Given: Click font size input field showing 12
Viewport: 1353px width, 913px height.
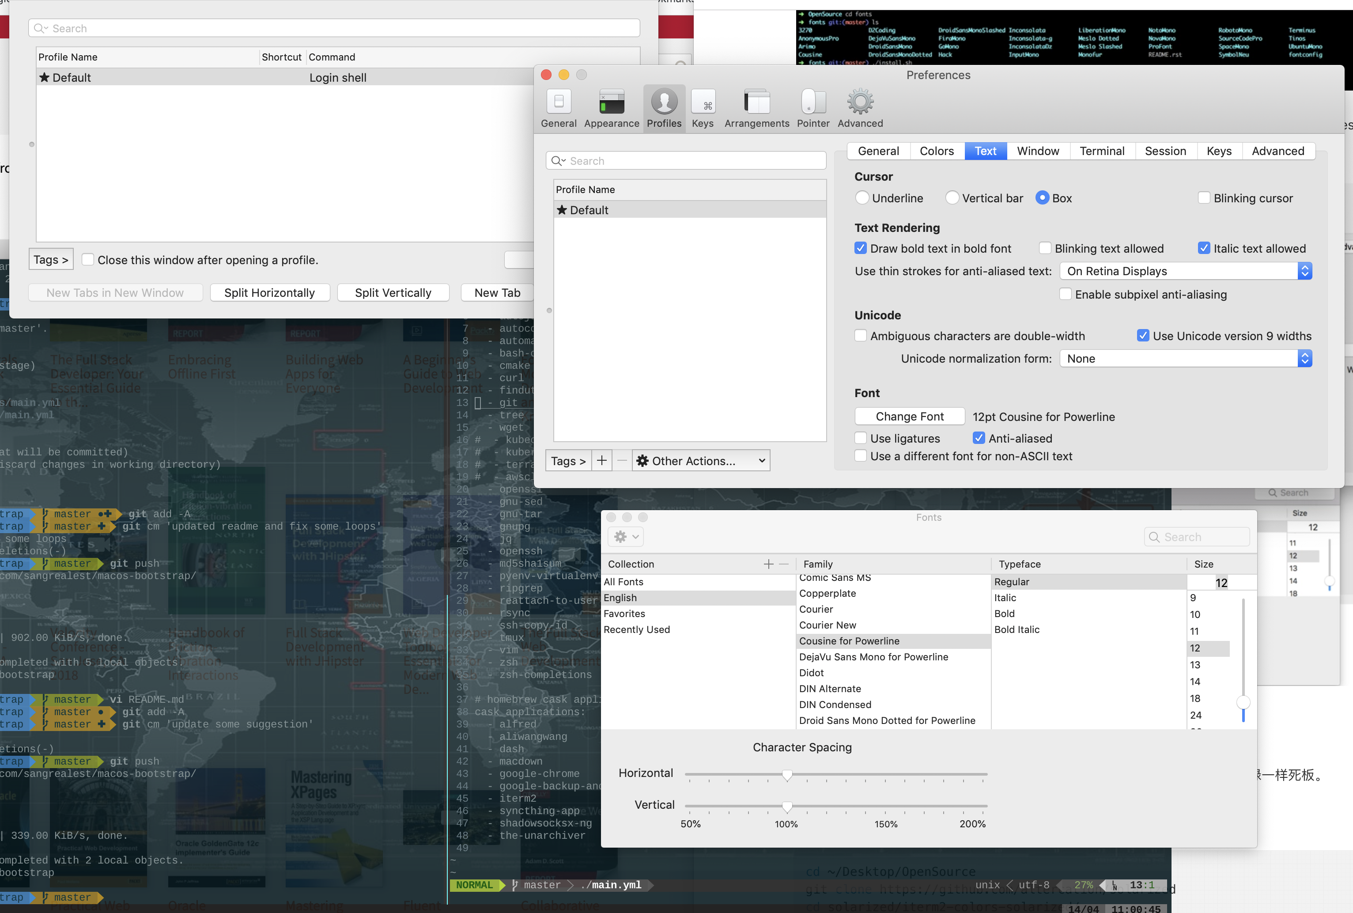Looking at the screenshot, I should click(x=1221, y=582).
